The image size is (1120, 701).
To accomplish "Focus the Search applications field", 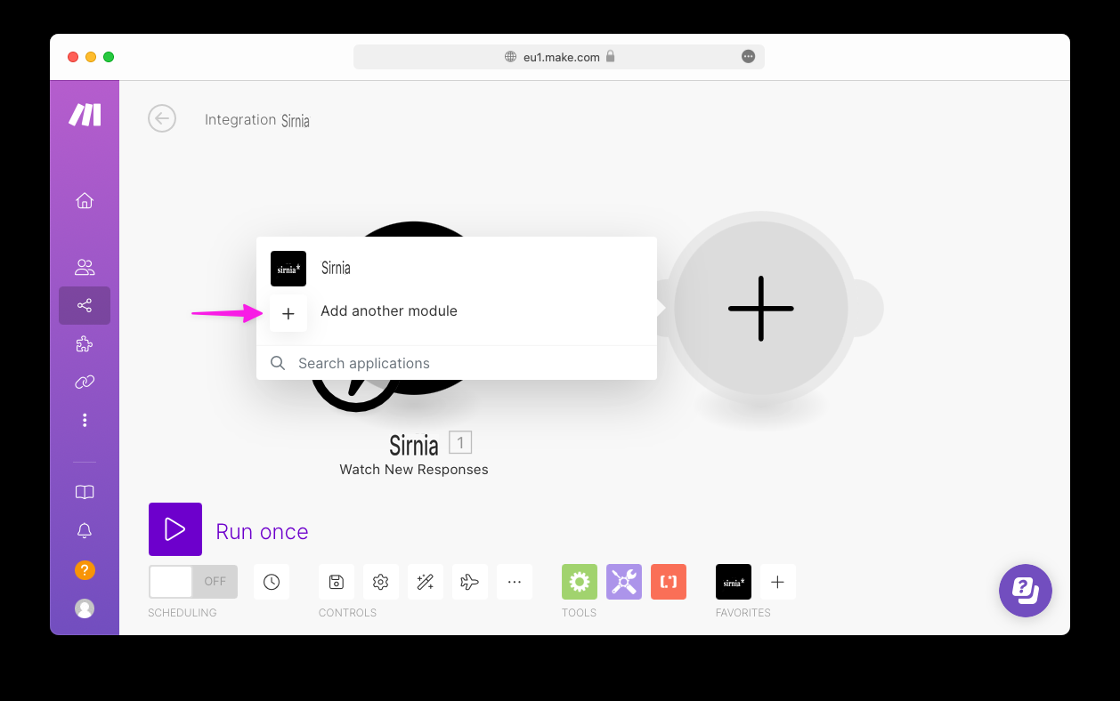I will pyautogui.click(x=456, y=363).
